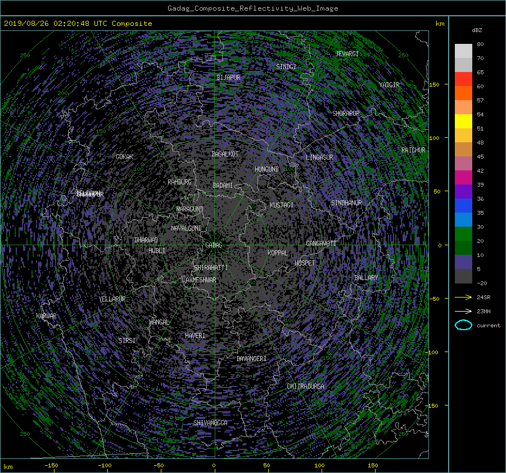506x473 pixels.
Task: Click the 'km' unit label on the horizontal axis
Action: pos(8,467)
